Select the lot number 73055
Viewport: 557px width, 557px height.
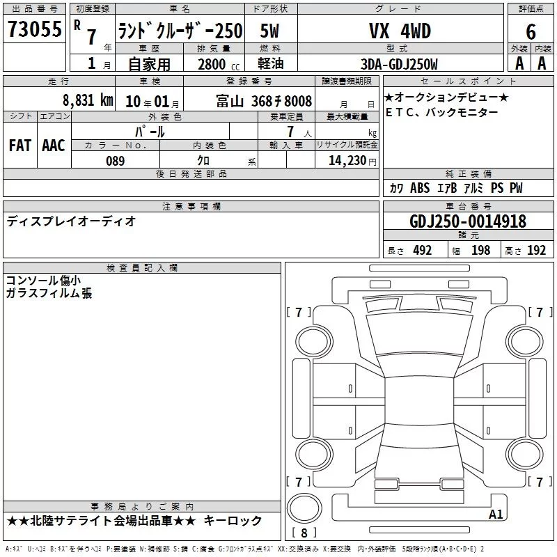click(x=34, y=30)
